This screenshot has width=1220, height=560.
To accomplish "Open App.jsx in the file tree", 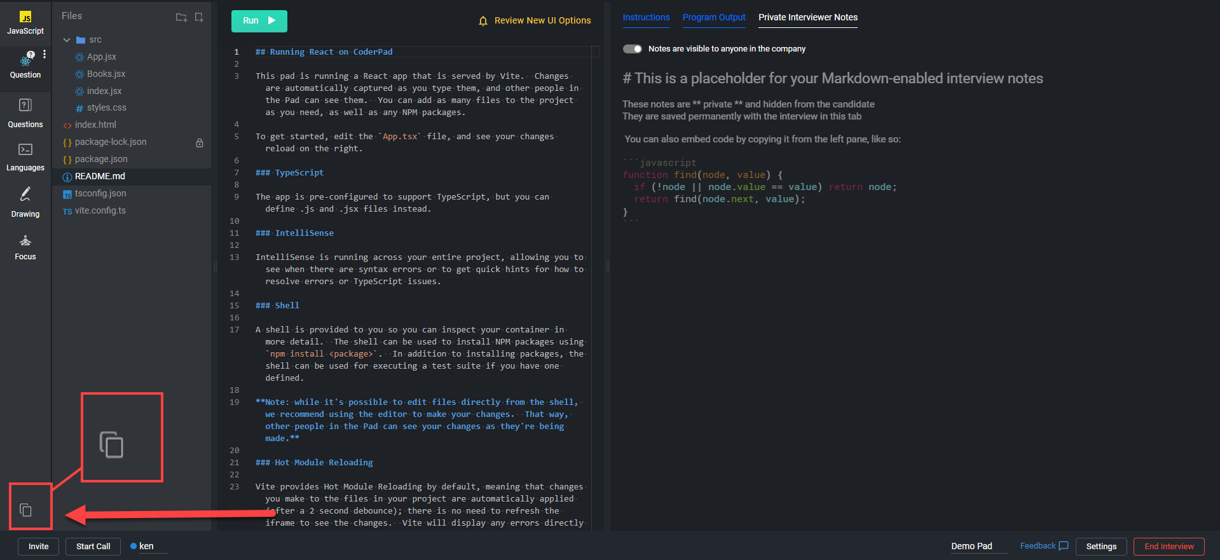I will [101, 57].
